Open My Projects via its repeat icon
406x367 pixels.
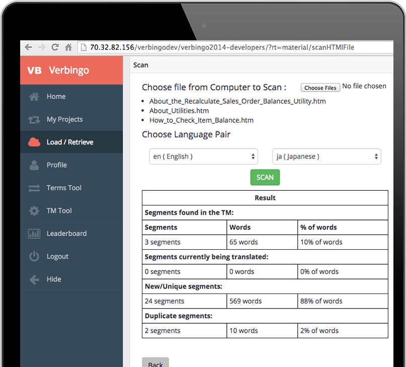[x=34, y=119]
